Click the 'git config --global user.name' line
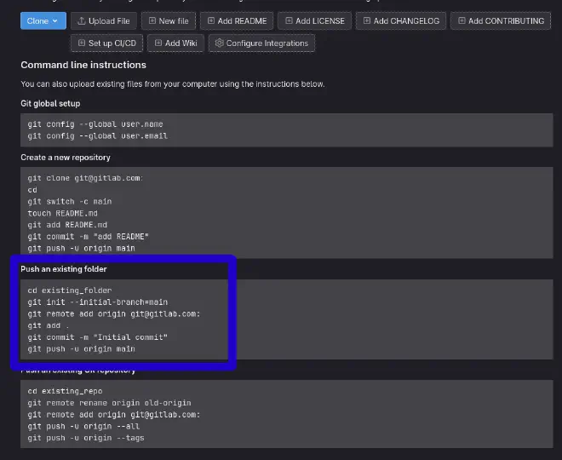Screen dimensions: 562x460 point(95,124)
